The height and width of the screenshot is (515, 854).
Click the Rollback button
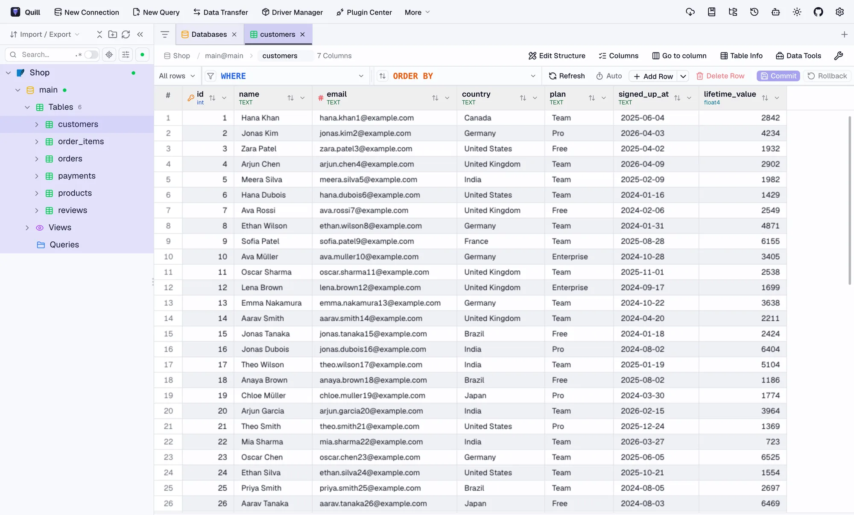[827, 76]
